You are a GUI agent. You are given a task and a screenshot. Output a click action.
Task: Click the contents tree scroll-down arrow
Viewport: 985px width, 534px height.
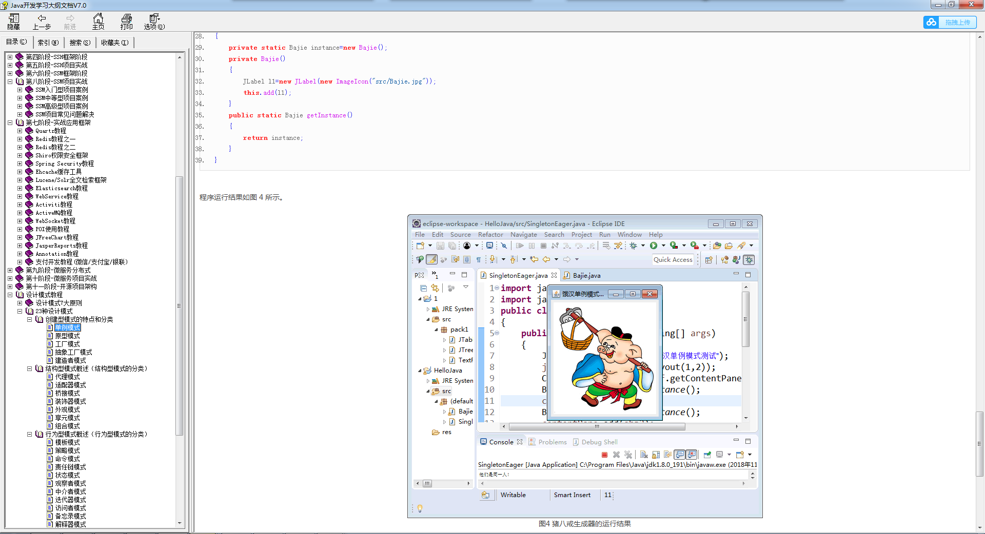[179, 523]
